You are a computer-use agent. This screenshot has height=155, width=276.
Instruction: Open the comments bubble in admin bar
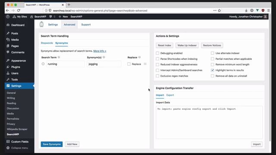coord(52,17)
